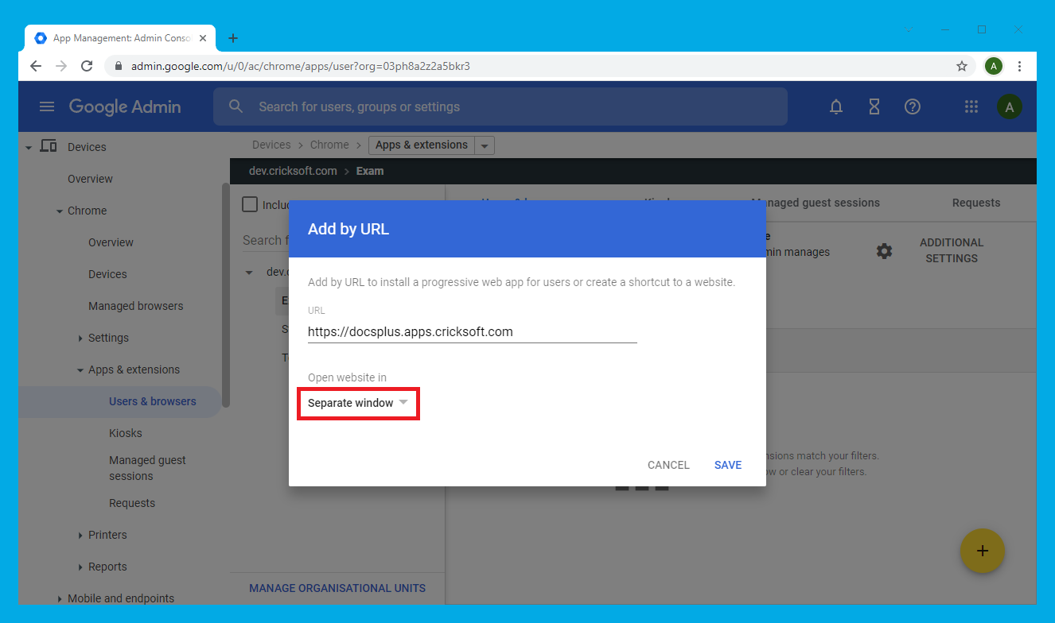This screenshot has height=623, width=1055.
Task: Reload the page in browser
Action: tap(88, 66)
